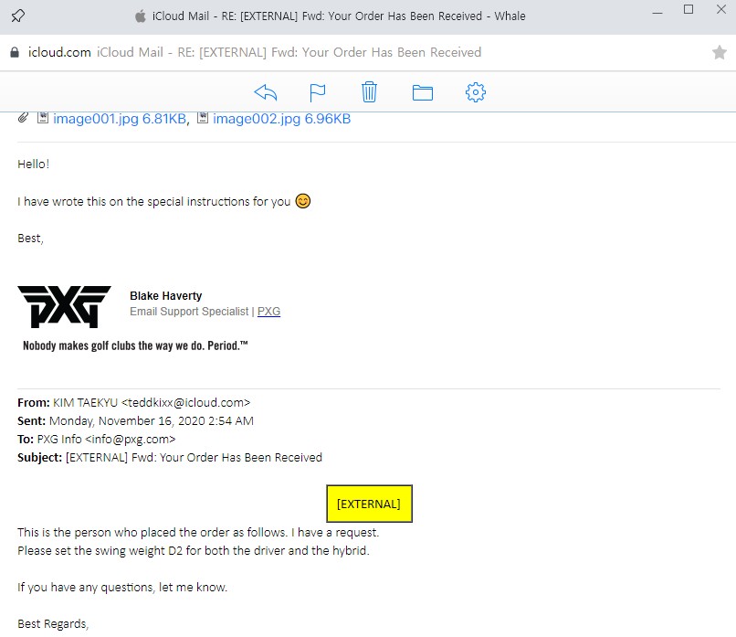
Task: Open the settings gear menu
Action: [x=475, y=92]
